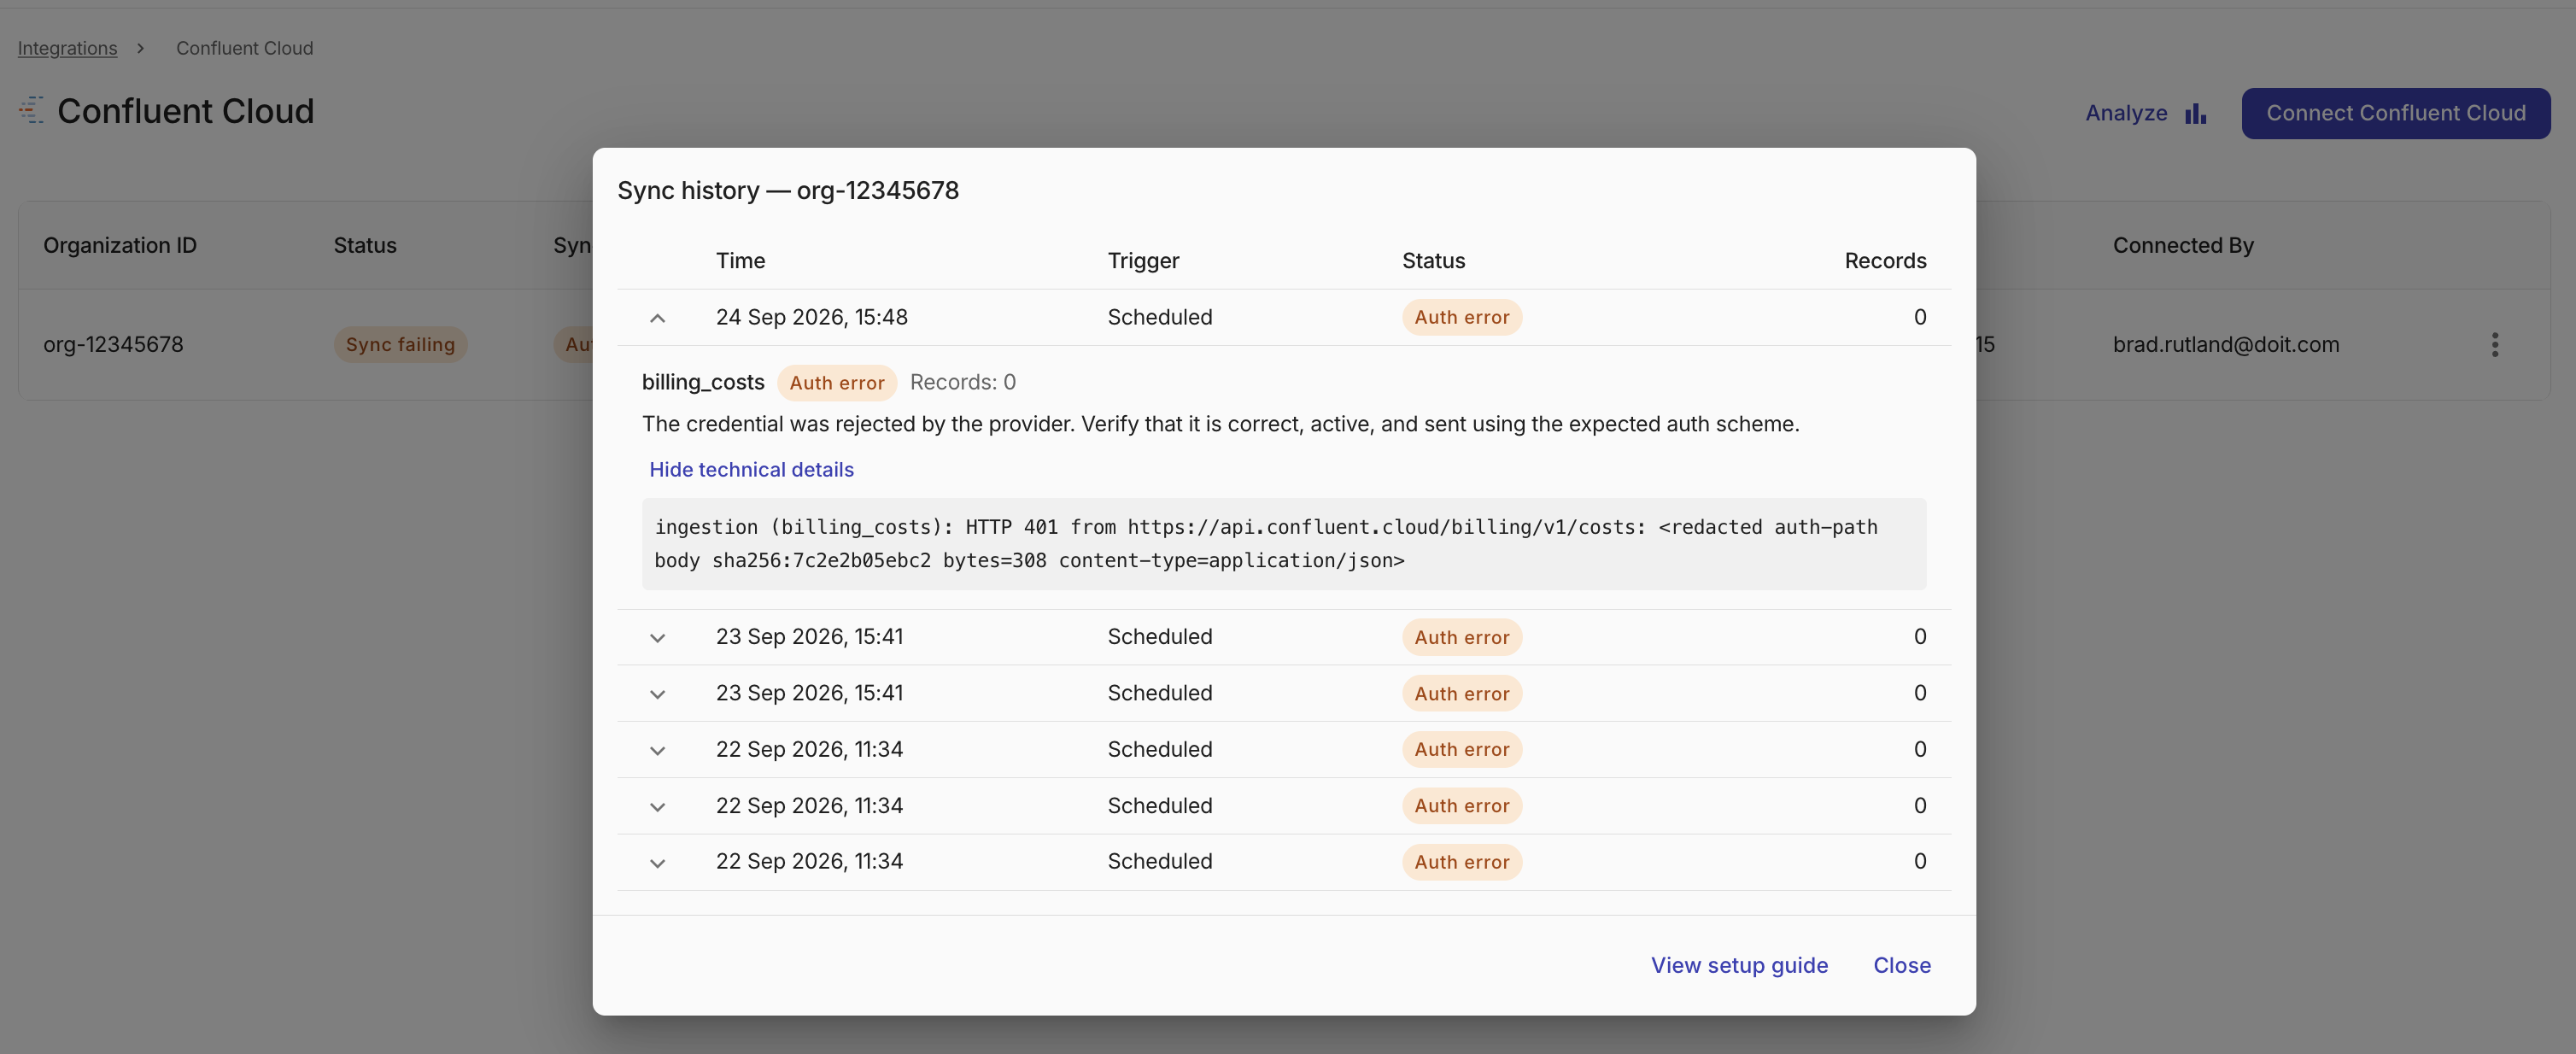Click the Records: 0 label
The width and height of the screenshot is (2576, 1054).
(962, 383)
